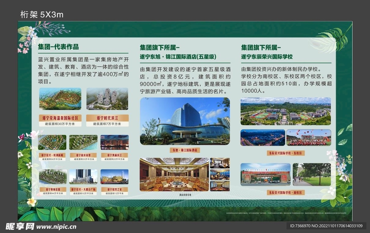Image resolution: width=370 pixels, height=233 pixels.
Task: Click the 集团旗下所属- hotel column heading
Action: 160,48
